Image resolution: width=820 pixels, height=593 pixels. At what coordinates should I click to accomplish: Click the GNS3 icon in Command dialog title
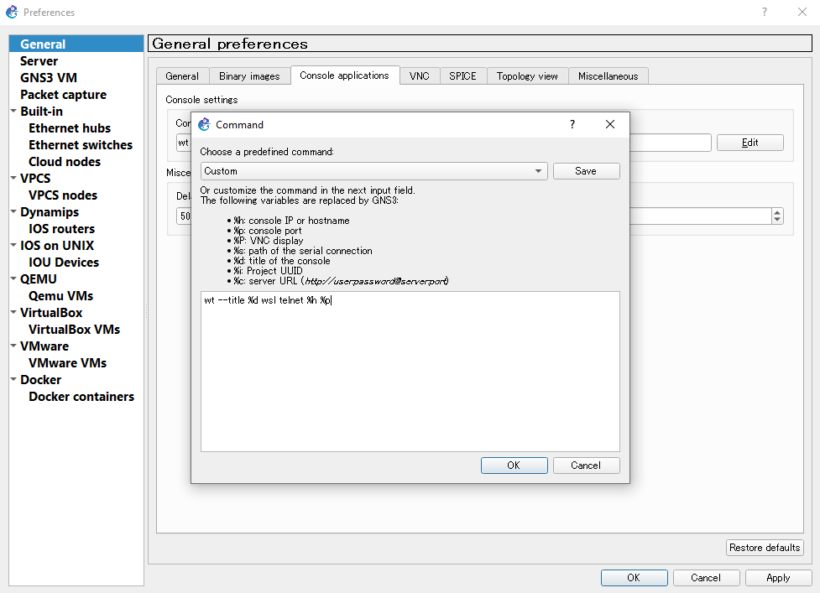(204, 124)
